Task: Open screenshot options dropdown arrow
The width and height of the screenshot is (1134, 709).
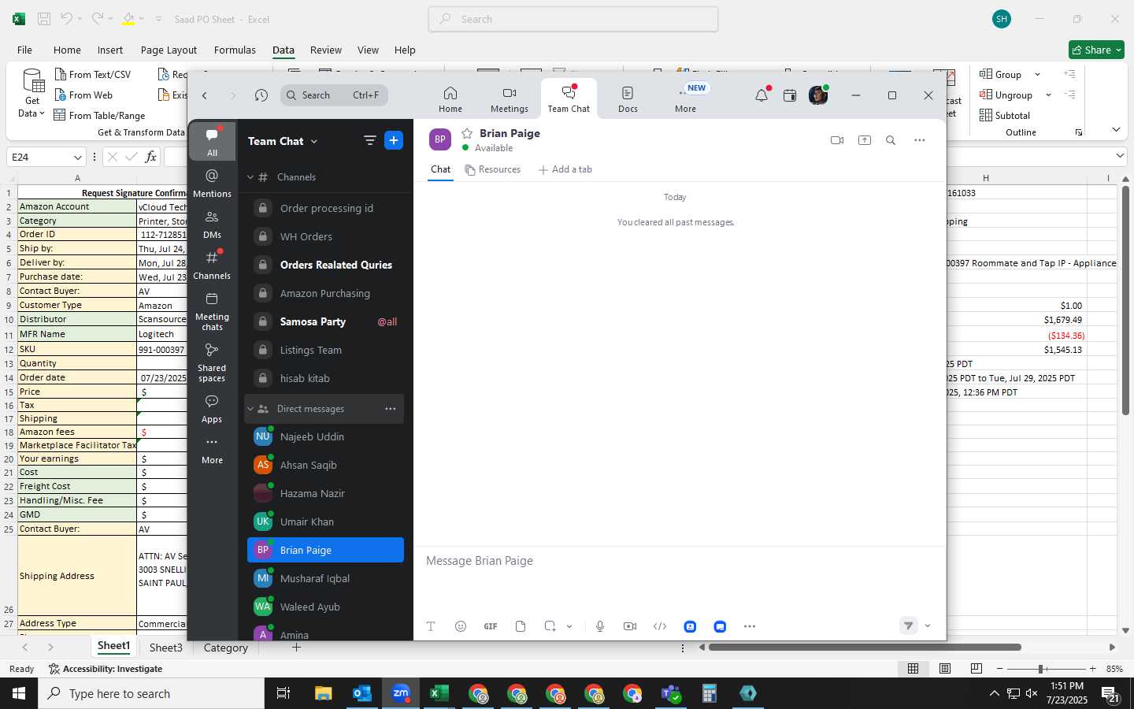Action: pyautogui.click(x=569, y=626)
